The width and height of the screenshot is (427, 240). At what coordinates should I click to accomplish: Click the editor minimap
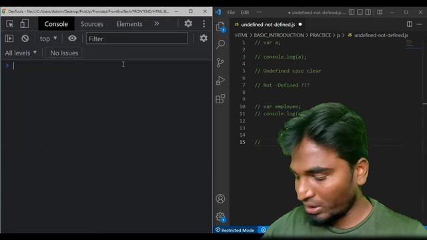(x=414, y=44)
